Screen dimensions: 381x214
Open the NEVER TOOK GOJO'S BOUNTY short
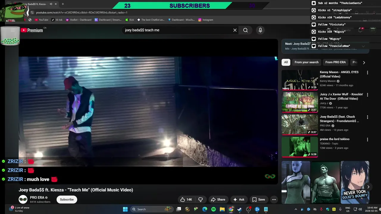(x=355, y=182)
